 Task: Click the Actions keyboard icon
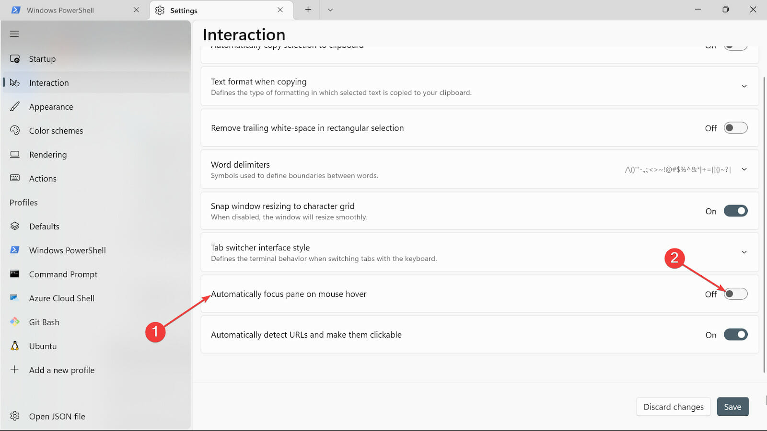point(15,178)
